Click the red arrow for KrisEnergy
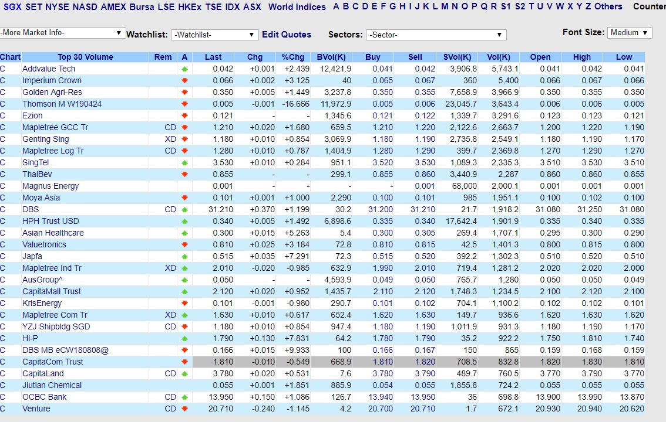Screen dimensions: 666x422 point(184,304)
